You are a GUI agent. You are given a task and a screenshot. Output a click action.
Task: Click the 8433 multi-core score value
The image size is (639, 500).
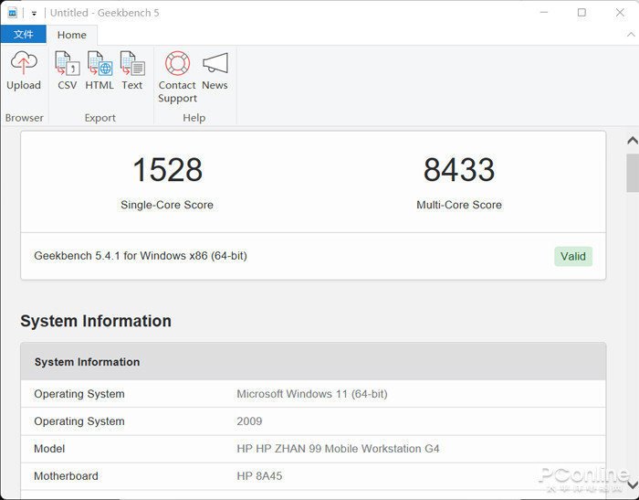(x=459, y=169)
